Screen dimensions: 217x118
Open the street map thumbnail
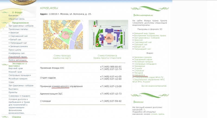[x=63, y=35]
